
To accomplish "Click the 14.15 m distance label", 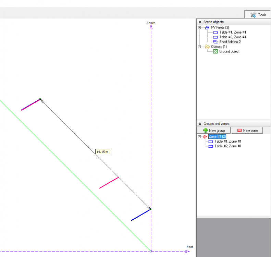I will (x=103, y=151).
